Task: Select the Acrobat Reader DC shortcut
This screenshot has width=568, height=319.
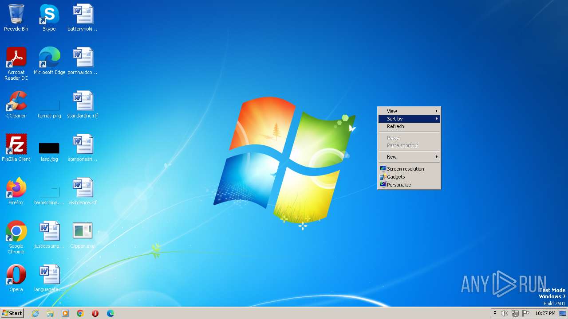Action: 16,64
